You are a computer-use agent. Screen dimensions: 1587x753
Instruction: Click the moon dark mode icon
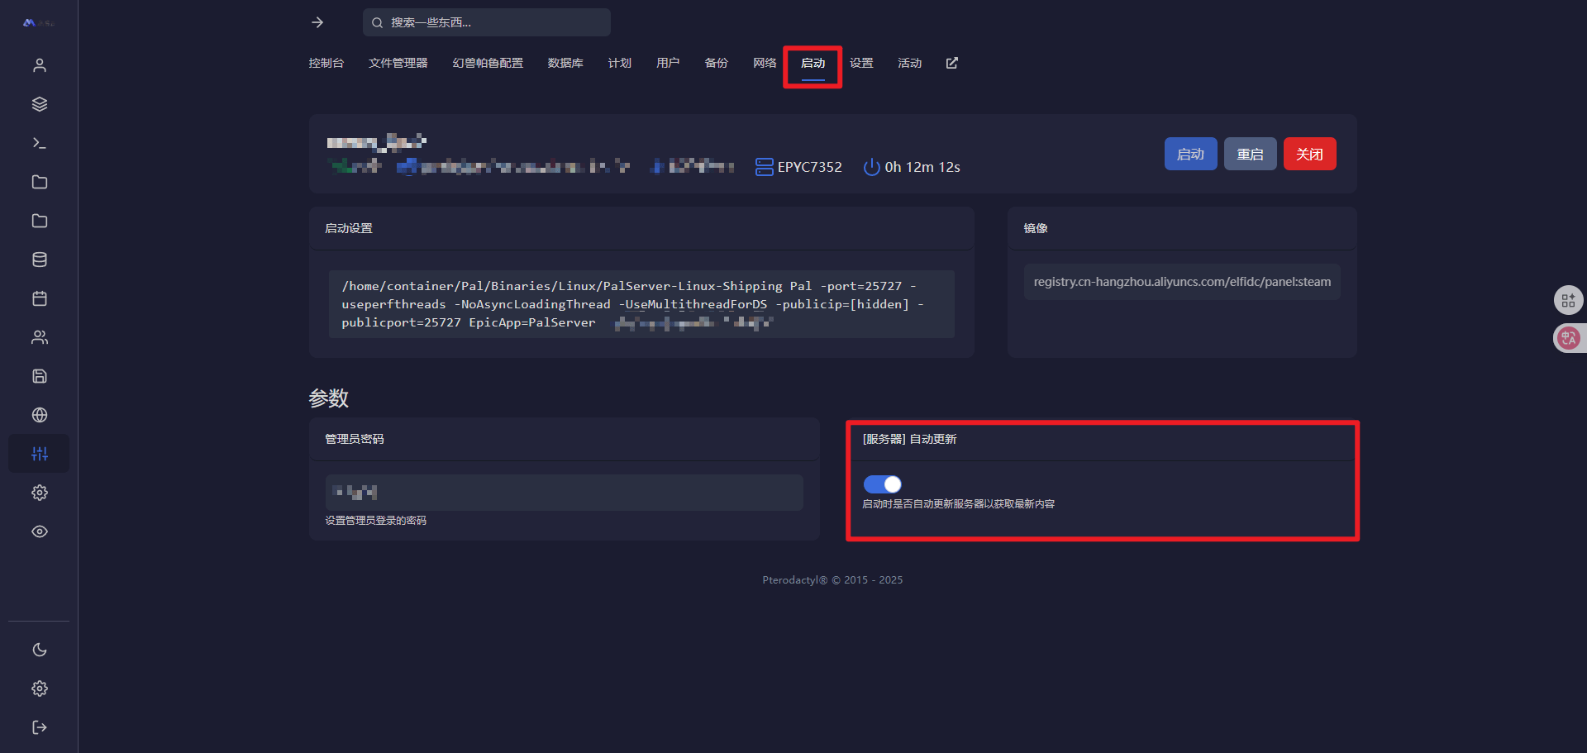pos(39,650)
